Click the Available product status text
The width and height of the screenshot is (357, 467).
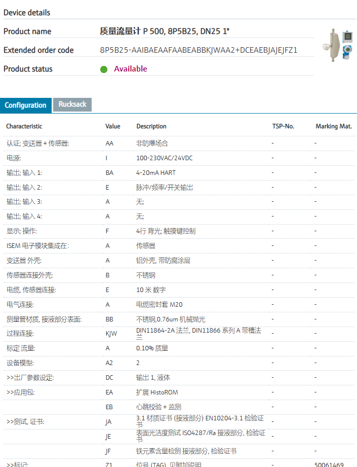click(x=130, y=69)
